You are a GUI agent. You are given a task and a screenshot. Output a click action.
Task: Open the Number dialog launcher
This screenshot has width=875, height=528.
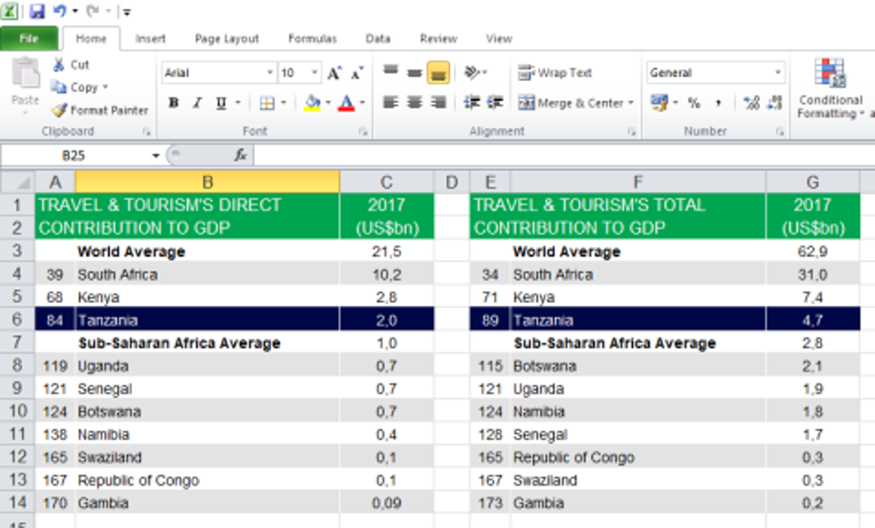(780, 132)
